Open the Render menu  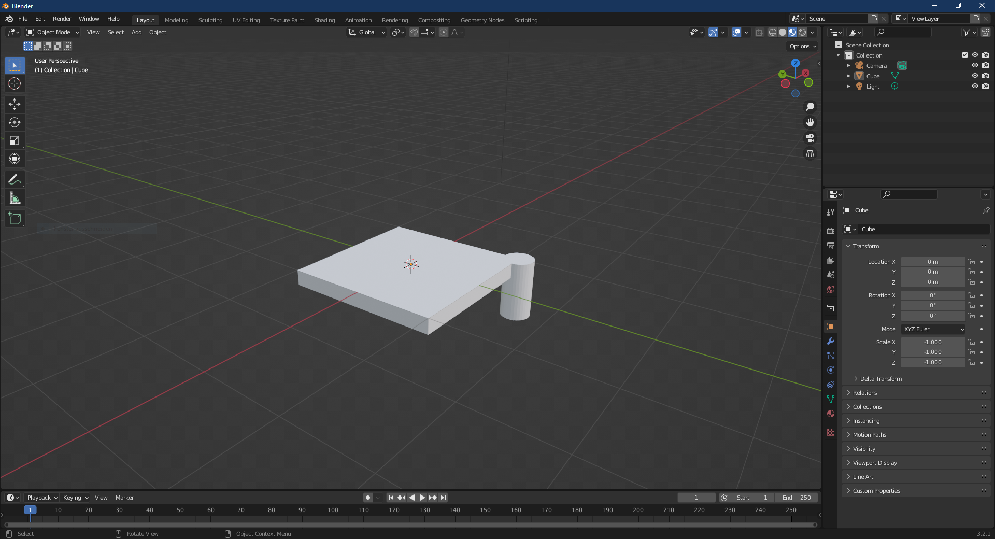62,19
